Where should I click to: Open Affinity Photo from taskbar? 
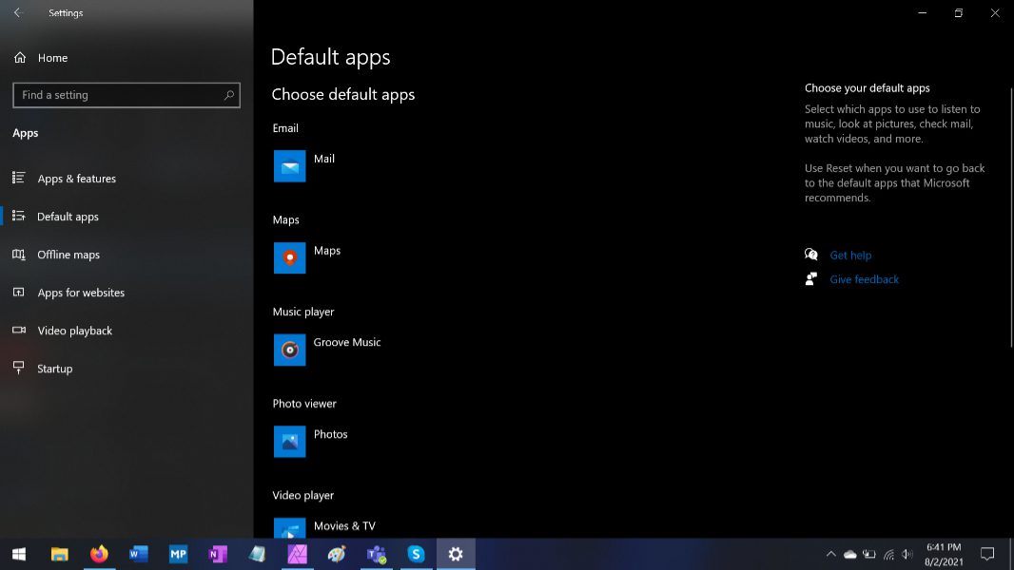297,554
